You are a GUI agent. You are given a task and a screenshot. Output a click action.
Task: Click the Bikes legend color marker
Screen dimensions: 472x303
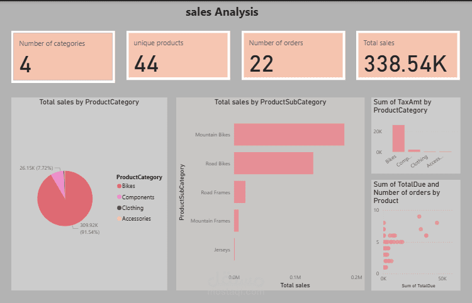119,186
